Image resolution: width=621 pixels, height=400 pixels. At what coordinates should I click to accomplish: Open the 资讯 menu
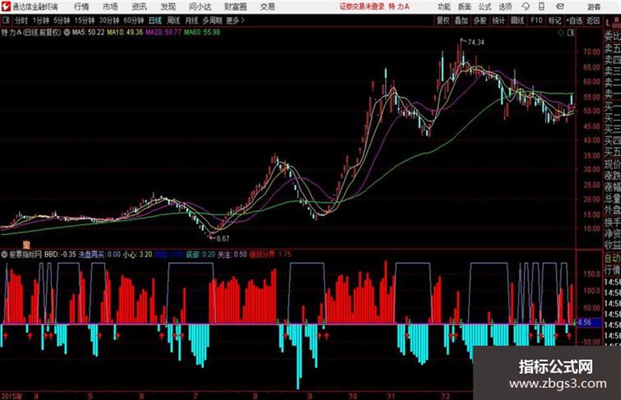click(139, 7)
